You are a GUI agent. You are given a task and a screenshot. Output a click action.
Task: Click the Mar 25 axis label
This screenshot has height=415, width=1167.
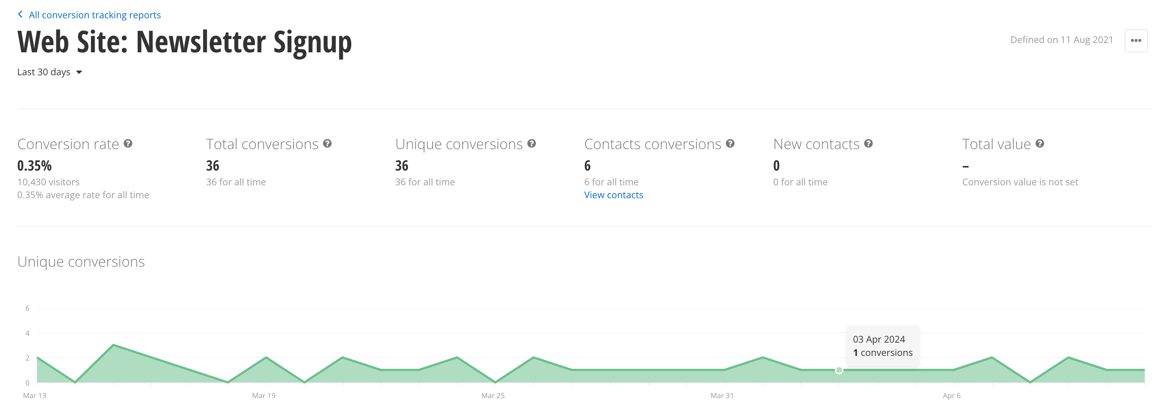tap(493, 396)
